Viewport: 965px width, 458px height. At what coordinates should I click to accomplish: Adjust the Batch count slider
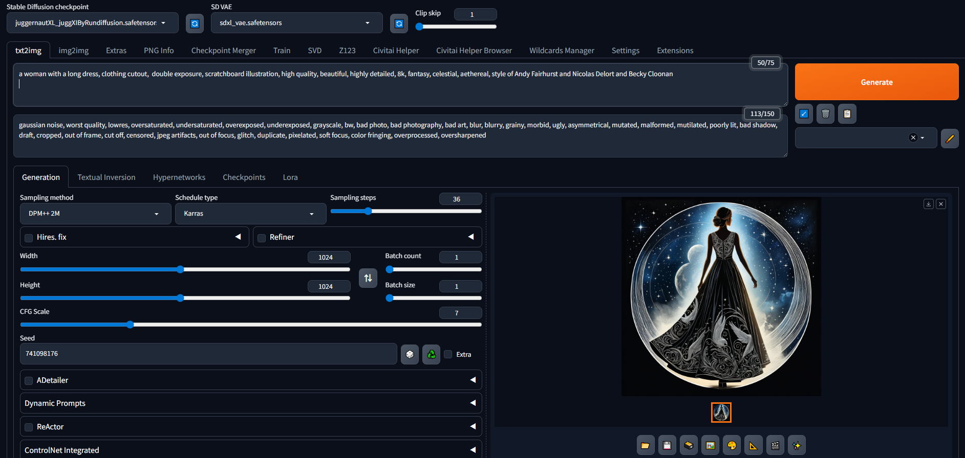point(434,269)
